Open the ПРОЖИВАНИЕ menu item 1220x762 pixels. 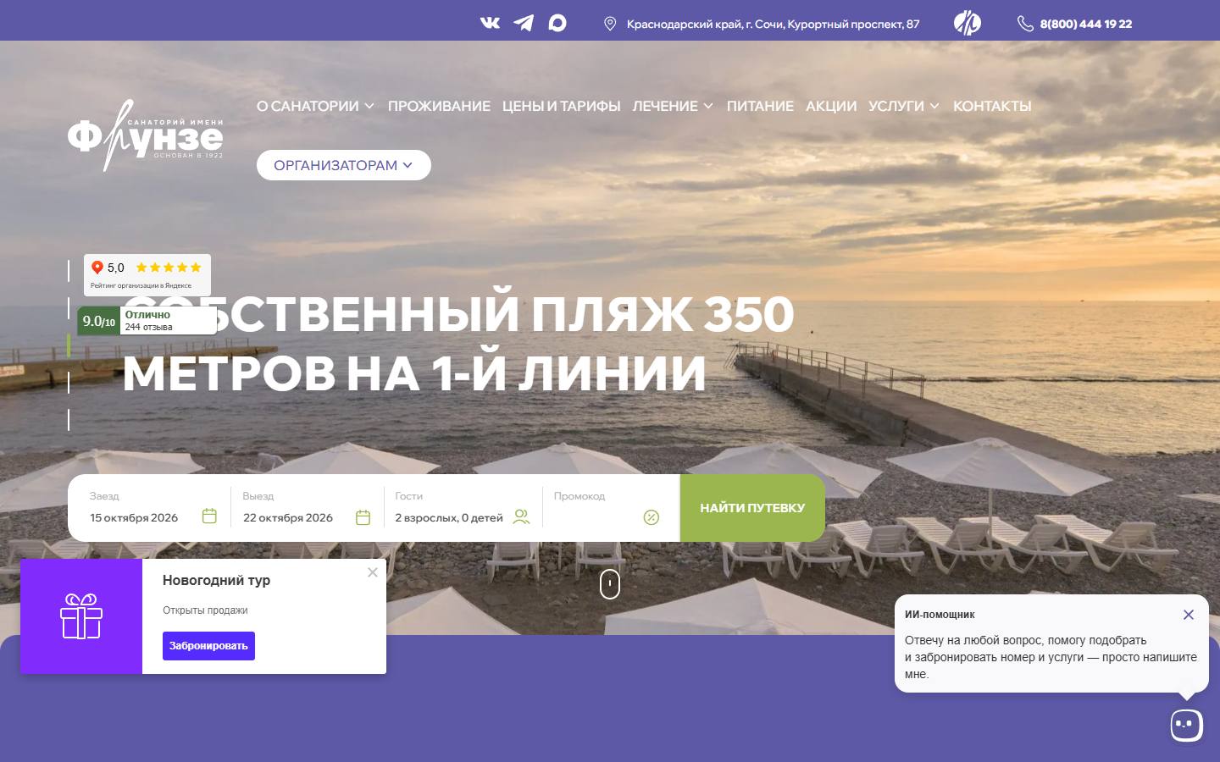click(x=439, y=106)
